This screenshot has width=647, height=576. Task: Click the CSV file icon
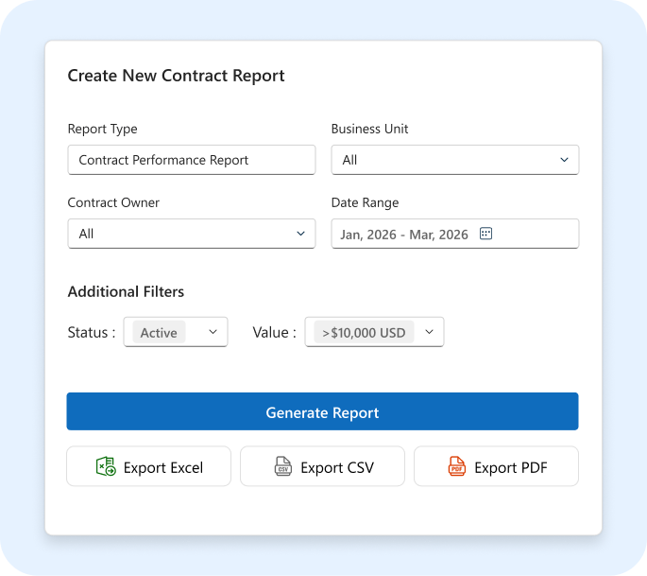pyautogui.click(x=283, y=466)
